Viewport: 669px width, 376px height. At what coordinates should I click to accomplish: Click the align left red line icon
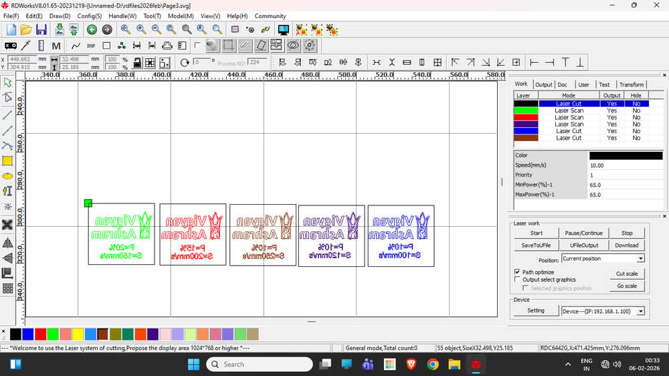tap(534, 63)
